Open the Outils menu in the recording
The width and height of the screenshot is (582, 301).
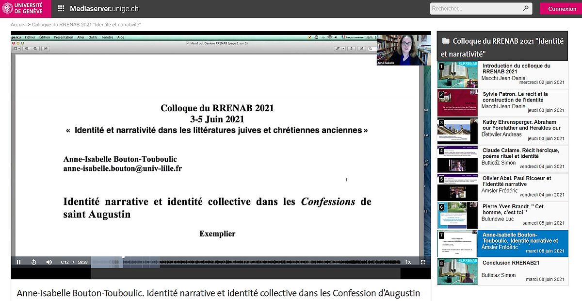92,37
